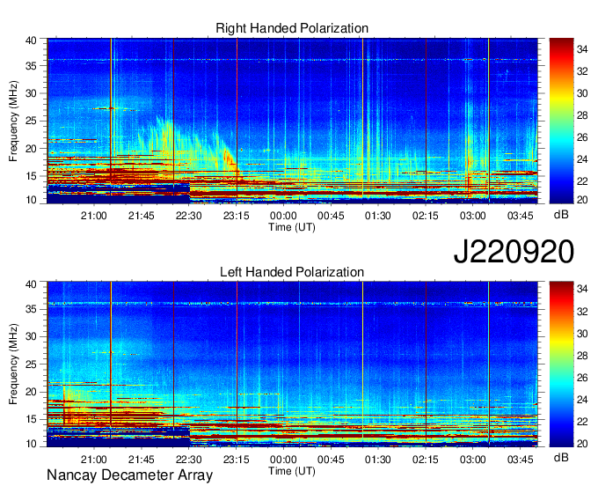
Task: Click the 03:00 tick on Right Handed time axis
Action: (x=473, y=216)
